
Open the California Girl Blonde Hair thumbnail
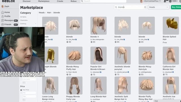pos(171,56)
